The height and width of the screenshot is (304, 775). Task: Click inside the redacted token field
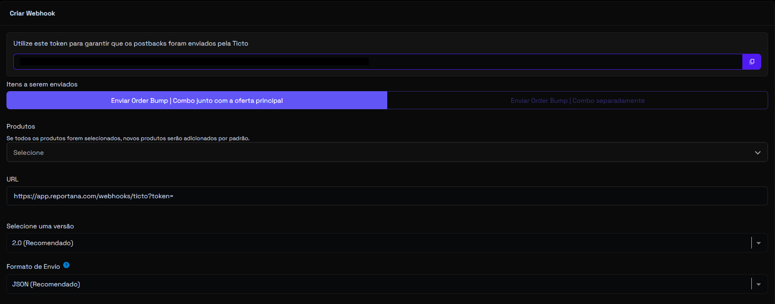pos(378,61)
